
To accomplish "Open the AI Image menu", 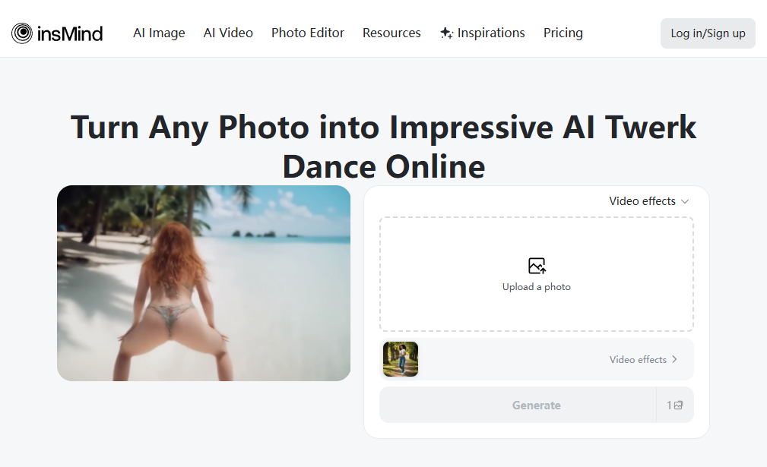I will pos(159,33).
